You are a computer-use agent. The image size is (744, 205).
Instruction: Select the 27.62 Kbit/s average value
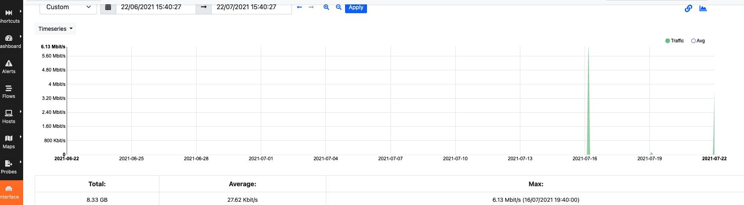click(242, 200)
